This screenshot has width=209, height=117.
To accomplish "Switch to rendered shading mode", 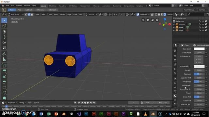I will (x=165, y=14).
